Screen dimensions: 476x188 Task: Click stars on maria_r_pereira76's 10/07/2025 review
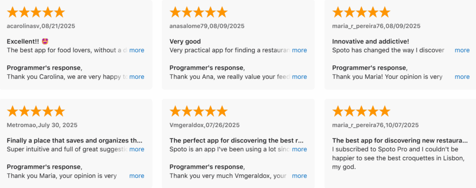coord(361,111)
